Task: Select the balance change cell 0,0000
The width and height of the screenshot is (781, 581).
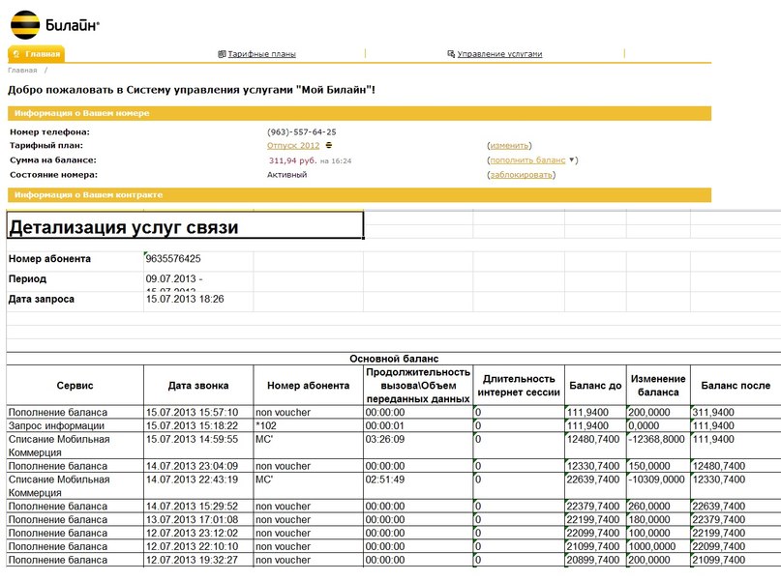Action: (x=658, y=425)
